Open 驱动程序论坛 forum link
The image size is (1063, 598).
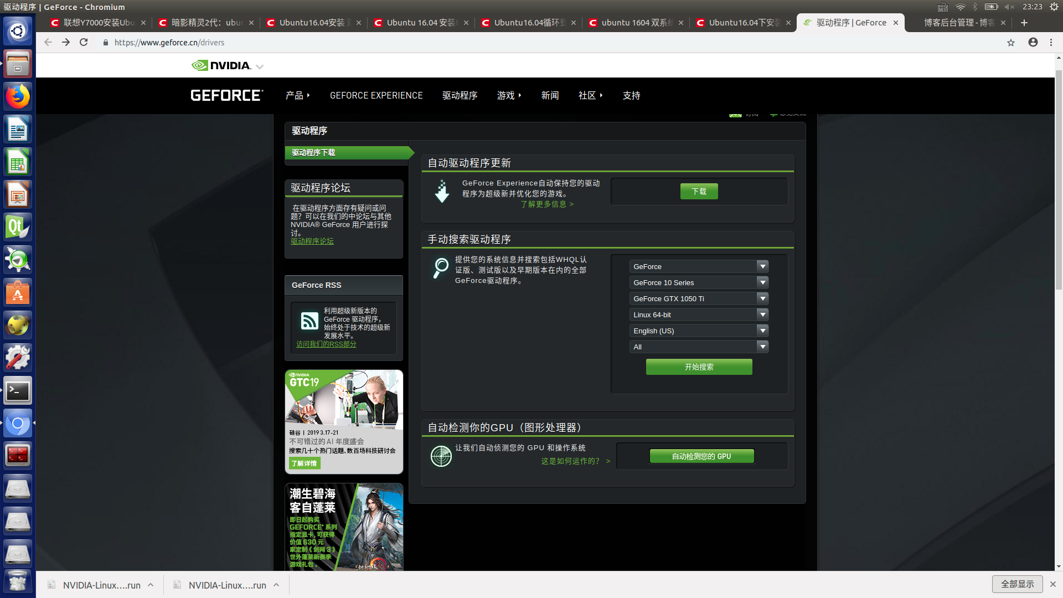point(312,241)
